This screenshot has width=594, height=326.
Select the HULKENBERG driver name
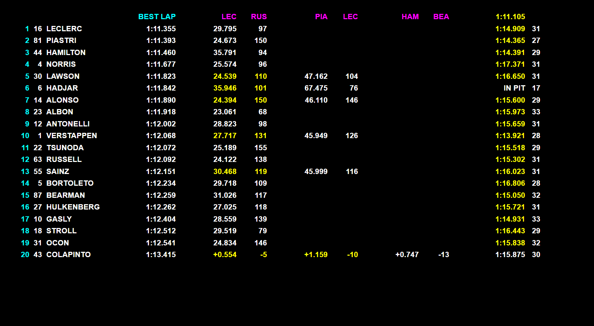pos(73,207)
